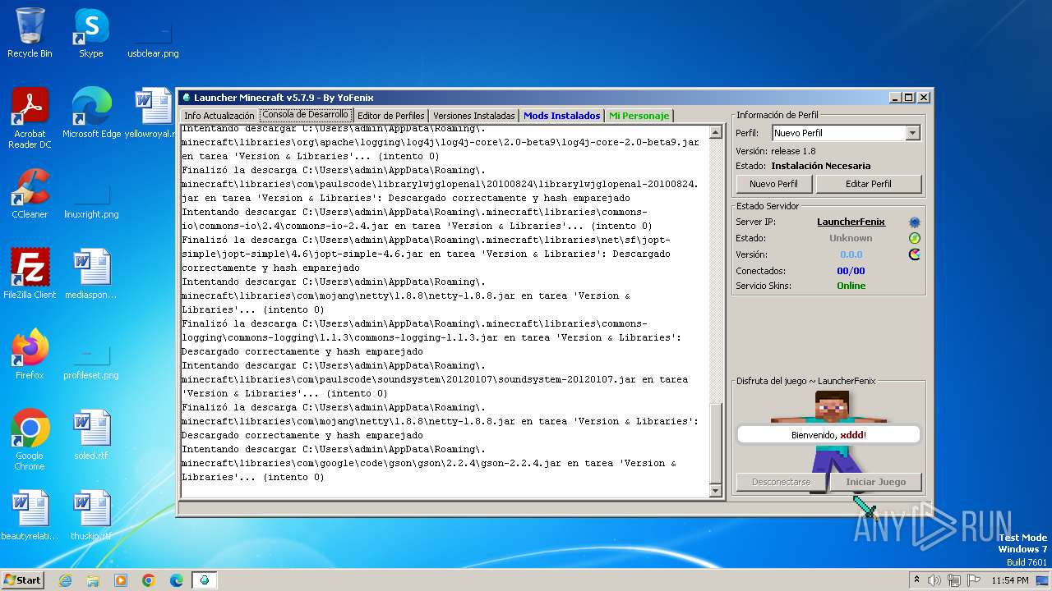Click the Desconectarse button
Image resolution: width=1052 pixels, height=591 pixels.
tap(781, 482)
